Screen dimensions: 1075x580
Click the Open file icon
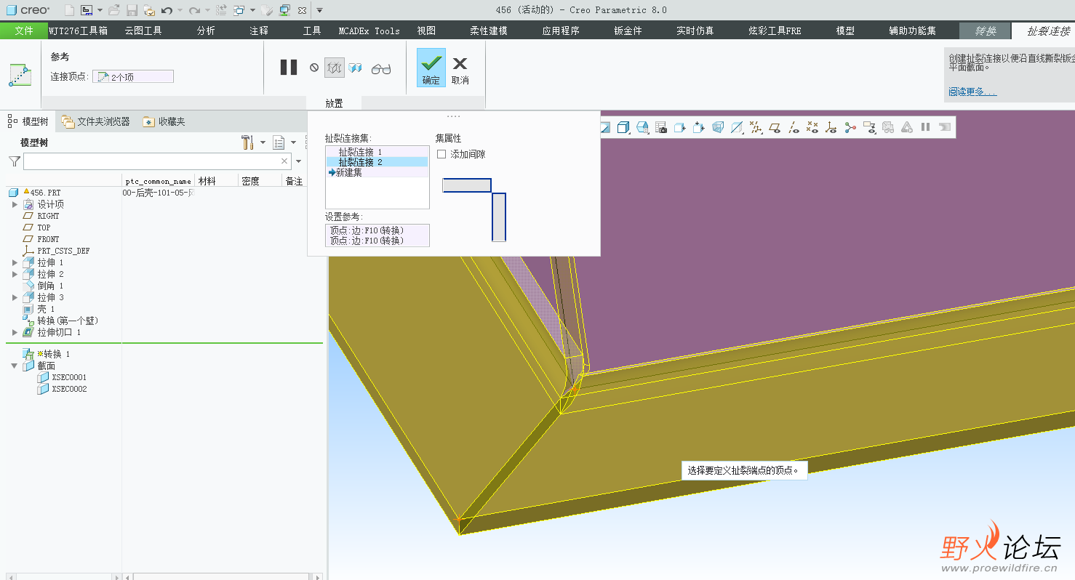pos(114,10)
